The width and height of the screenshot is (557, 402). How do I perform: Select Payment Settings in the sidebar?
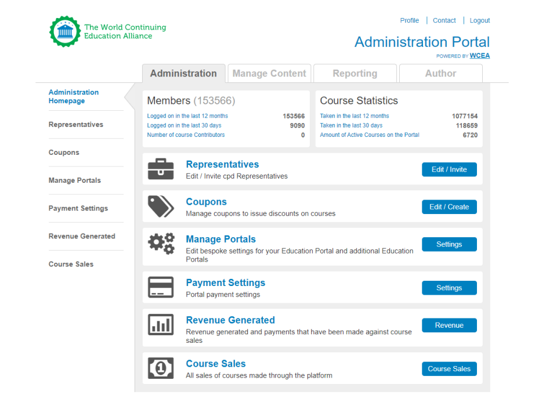78,208
